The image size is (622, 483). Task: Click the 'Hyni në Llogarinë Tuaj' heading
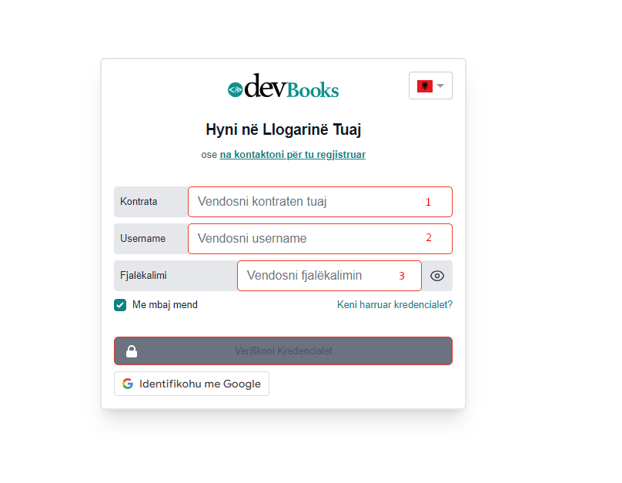point(283,129)
